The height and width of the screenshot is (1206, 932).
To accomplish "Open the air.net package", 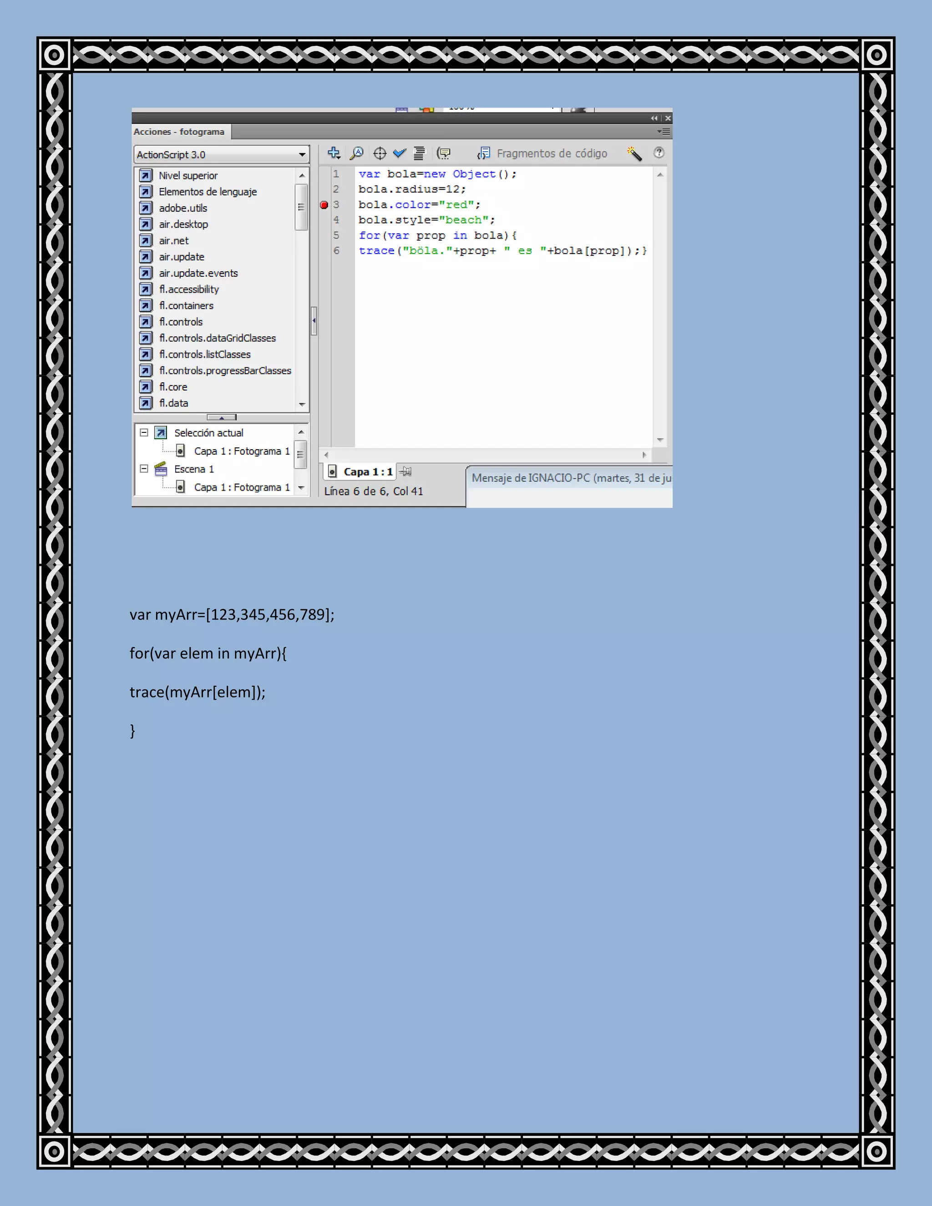I will pyautogui.click(x=173, y=241).
